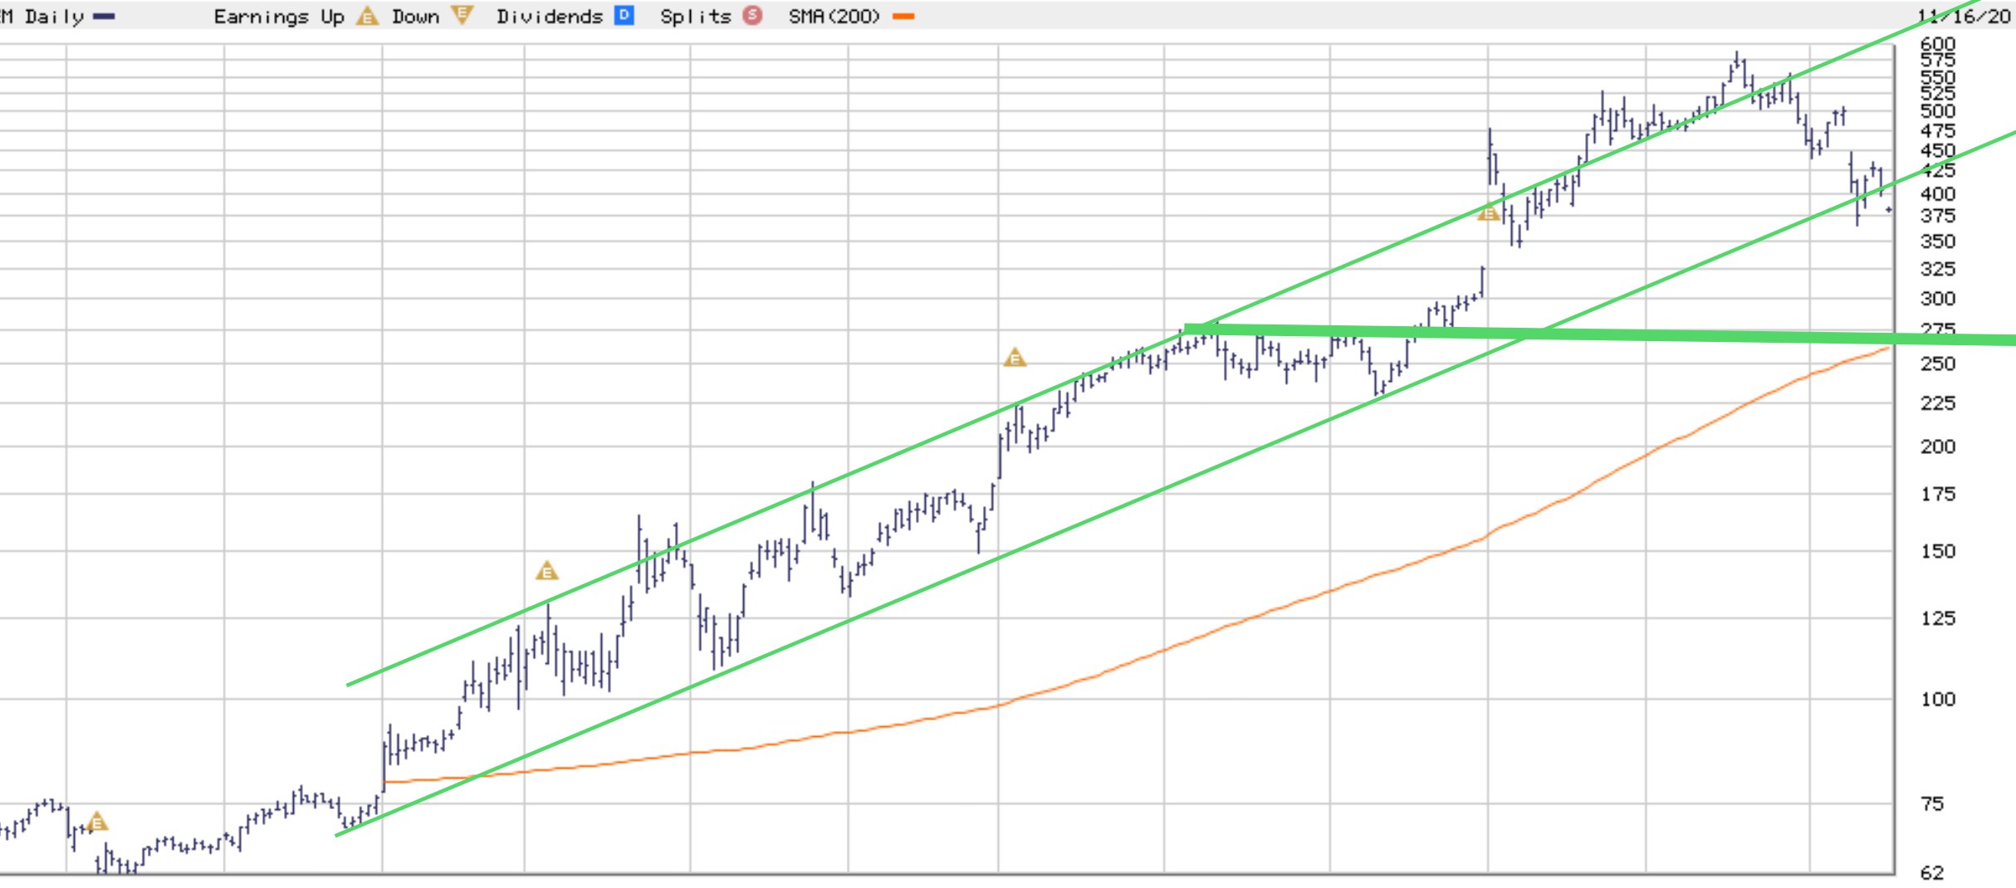Click the orange SMA(200) legend swatch
The image size is (2016, 888).
[x=903, y=16]
